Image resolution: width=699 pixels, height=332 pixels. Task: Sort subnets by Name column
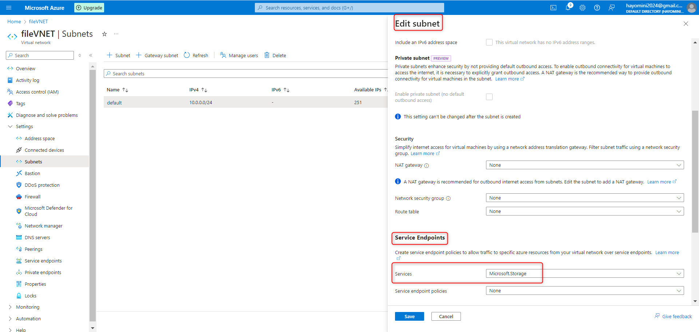pos(117,90)
